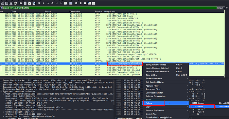This screenshot has height=119, width=229.
Task: Open a capture file
Action: pos(21,3)
